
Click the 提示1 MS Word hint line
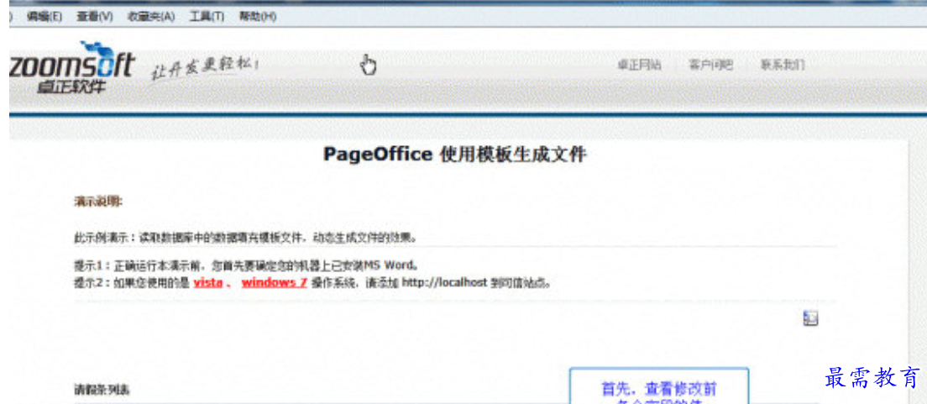(x=246, y=265)
